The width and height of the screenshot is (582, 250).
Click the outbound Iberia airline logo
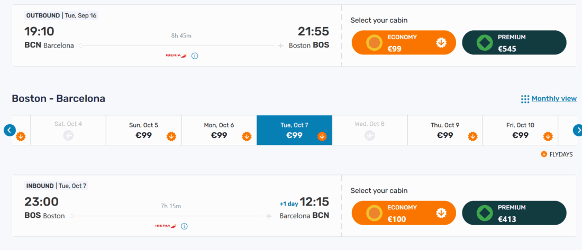pos(176,55)
